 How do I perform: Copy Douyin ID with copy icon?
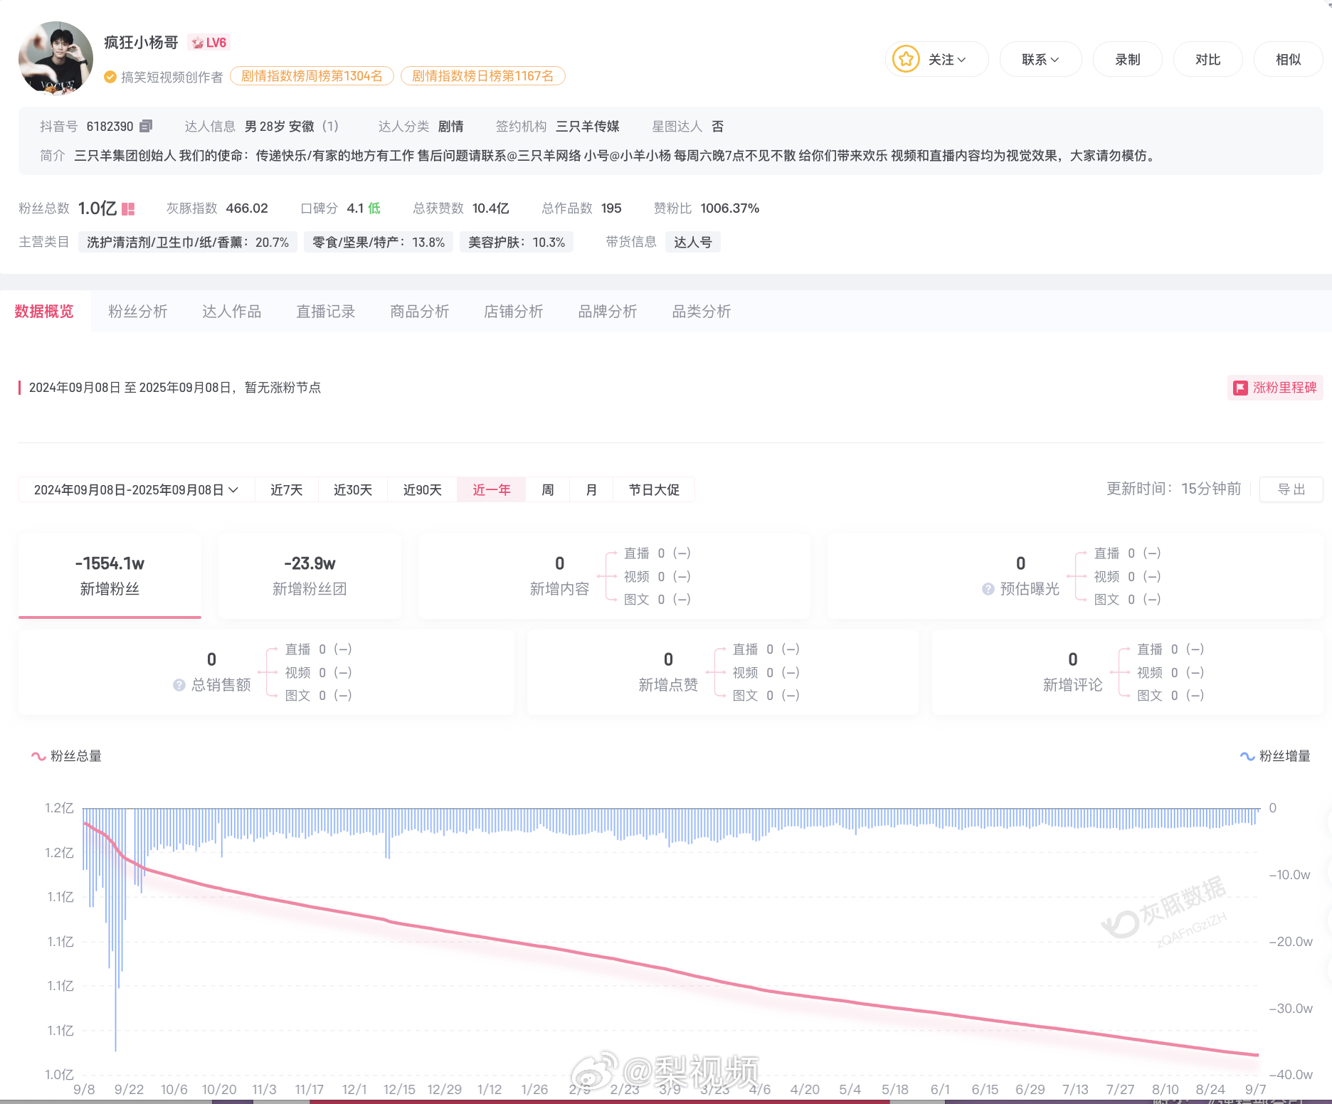click(x=146, y=126)
